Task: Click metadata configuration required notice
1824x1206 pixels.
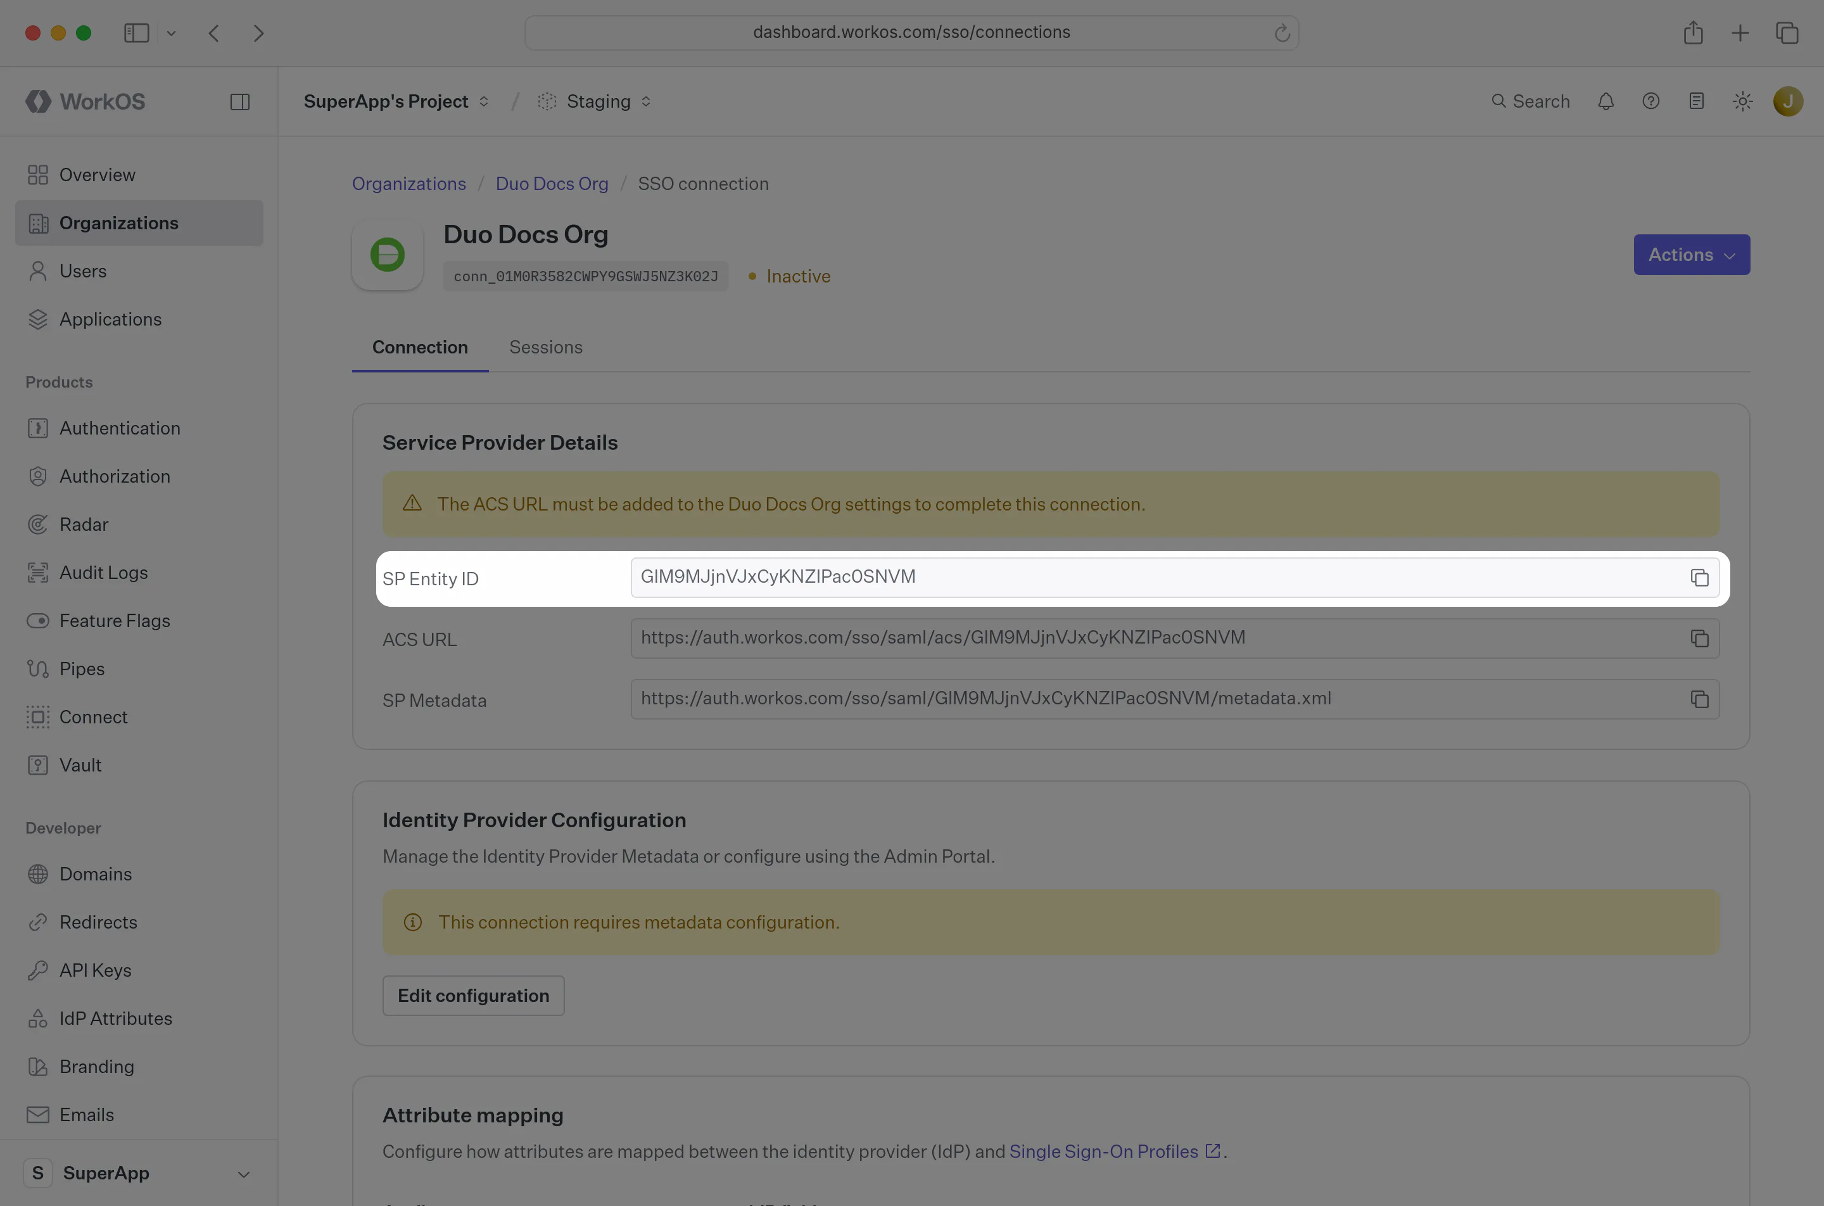Action: 1051,923
